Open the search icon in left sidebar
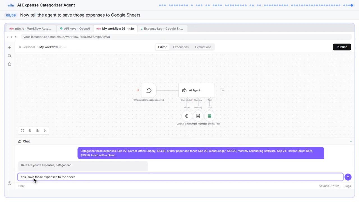This screenshot has height=202, width=359. [x=10, y=56]
